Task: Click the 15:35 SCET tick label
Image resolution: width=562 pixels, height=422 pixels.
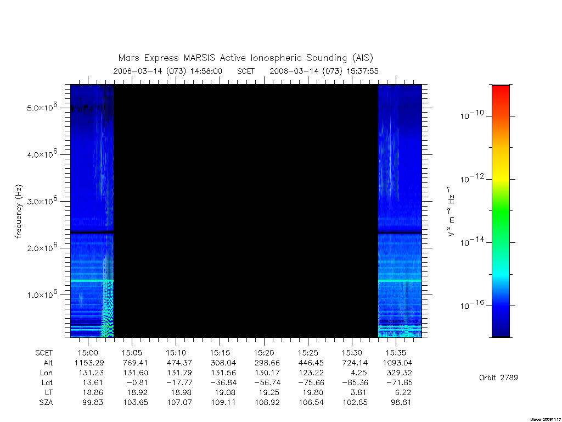Action: 396,353
